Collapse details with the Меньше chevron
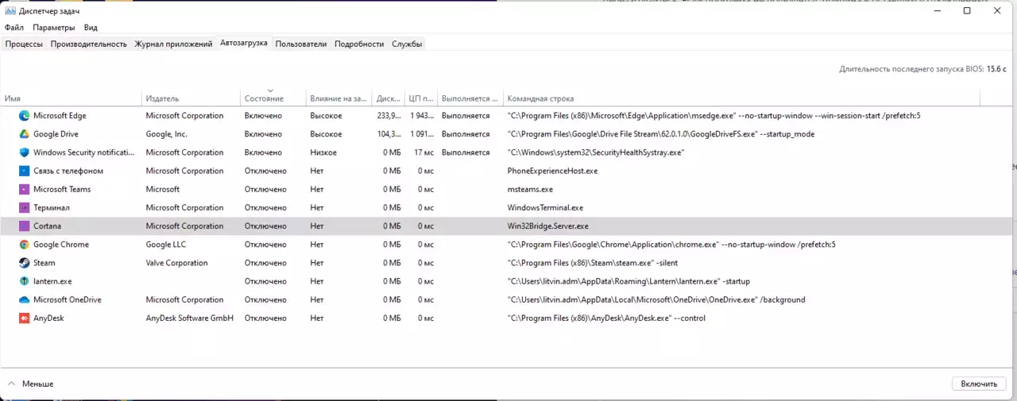Screen dimensions: 1017x401 point(12,384)
